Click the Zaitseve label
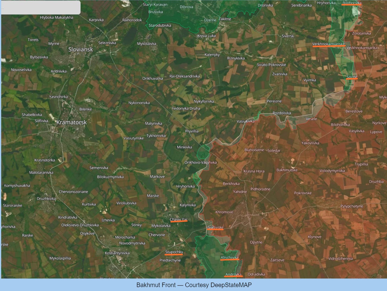 tap(277, 260)
